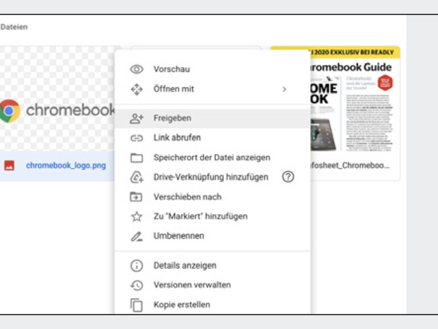Screen dimensions: 438x329
Task: Choose Vorschau from the context menu
Action: point(213,69)
